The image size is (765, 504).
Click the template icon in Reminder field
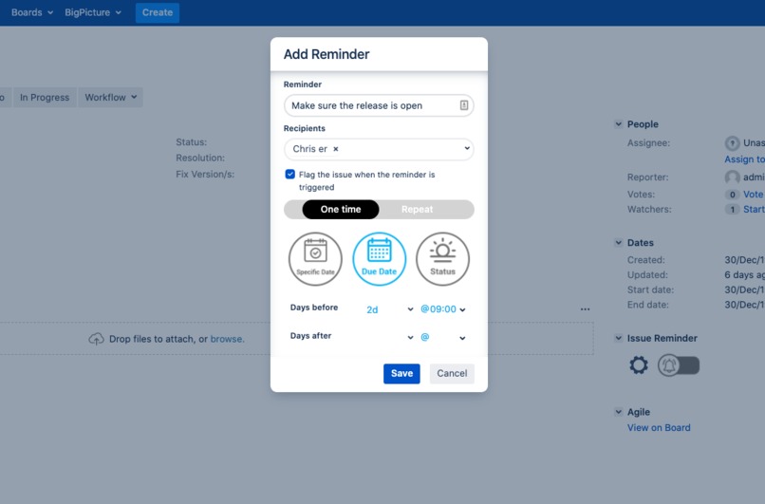[x=464, y=105]
